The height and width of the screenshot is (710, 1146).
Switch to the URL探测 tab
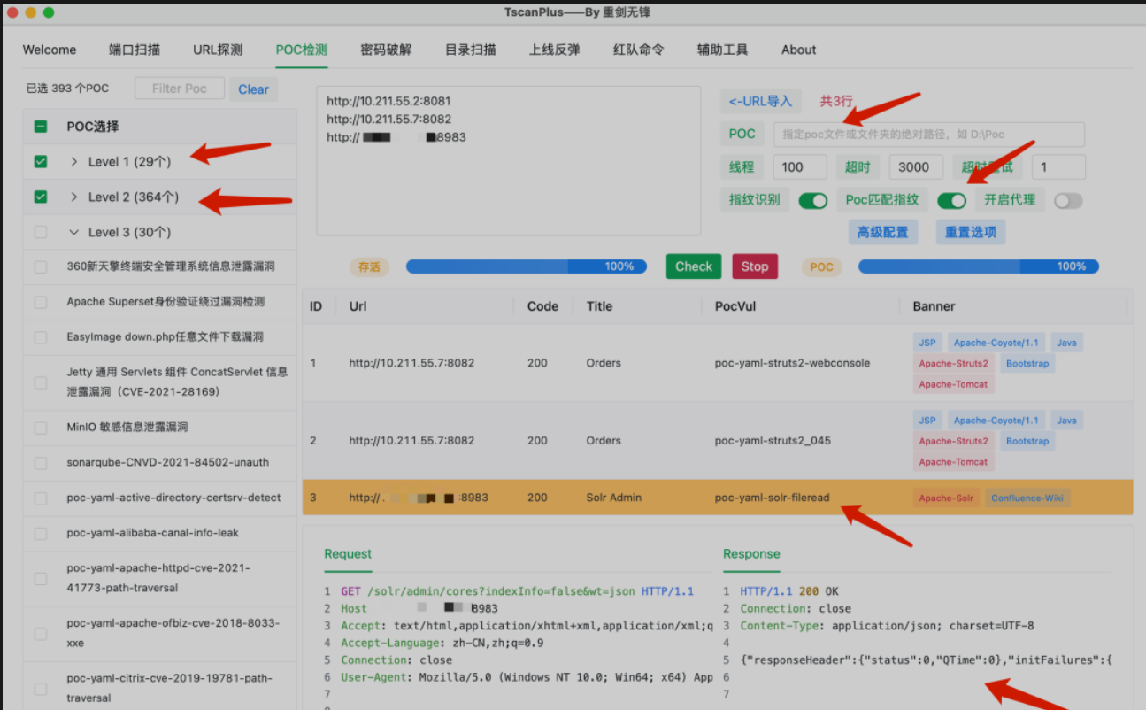tap(218, 50)
